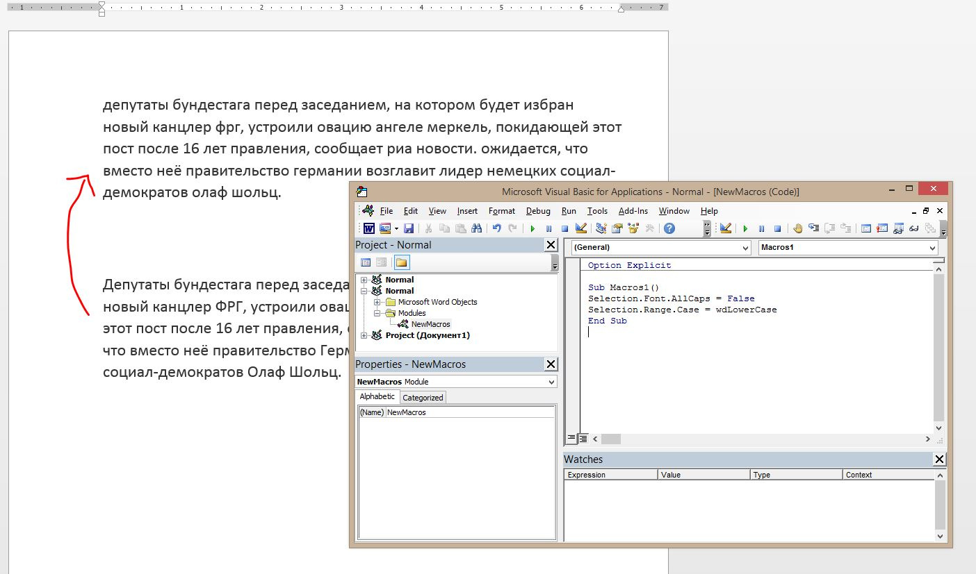The height and width of the screenshot is (574, 976).
Task: Save Normal with the floppy disk icon
Action: click(409, 228)
